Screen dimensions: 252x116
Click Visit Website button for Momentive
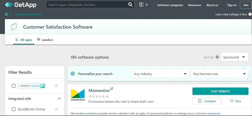tap(220, 91)
